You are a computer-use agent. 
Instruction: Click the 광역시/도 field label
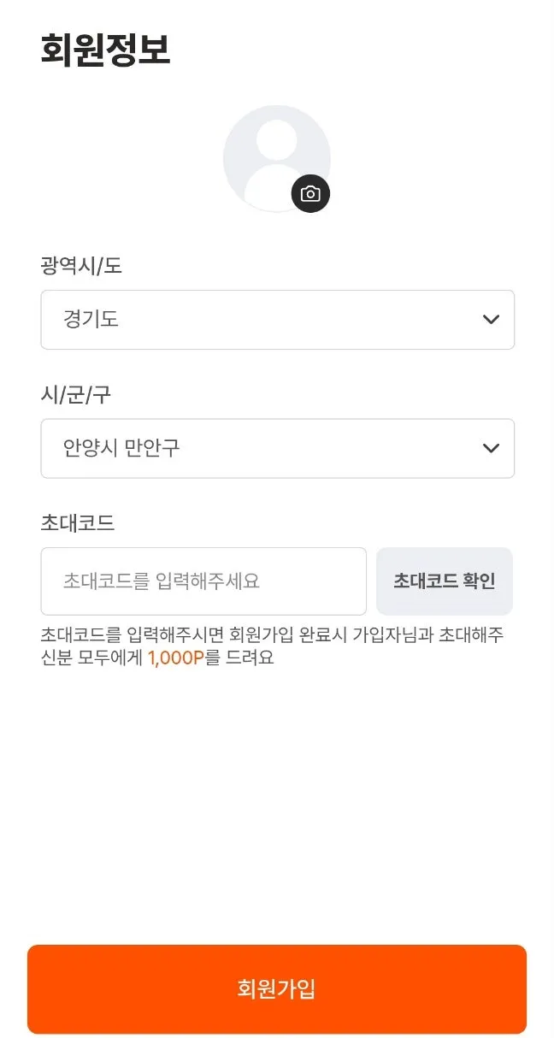click(x=81, y=266)
